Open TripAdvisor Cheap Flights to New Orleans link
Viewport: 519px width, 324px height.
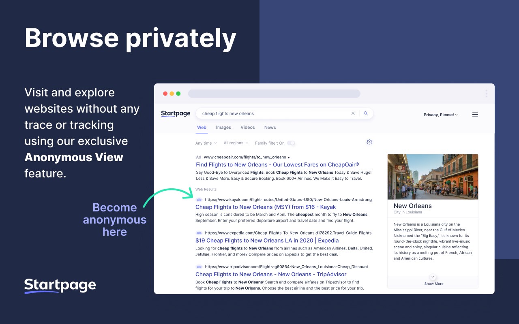coord(271,274)
